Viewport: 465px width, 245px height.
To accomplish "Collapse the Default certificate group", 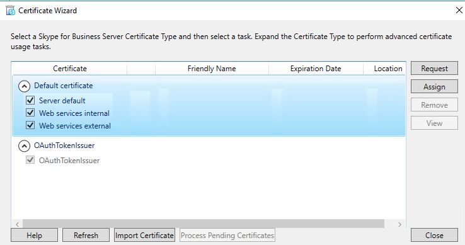I will pyautogui.click(x=25, y=86).
